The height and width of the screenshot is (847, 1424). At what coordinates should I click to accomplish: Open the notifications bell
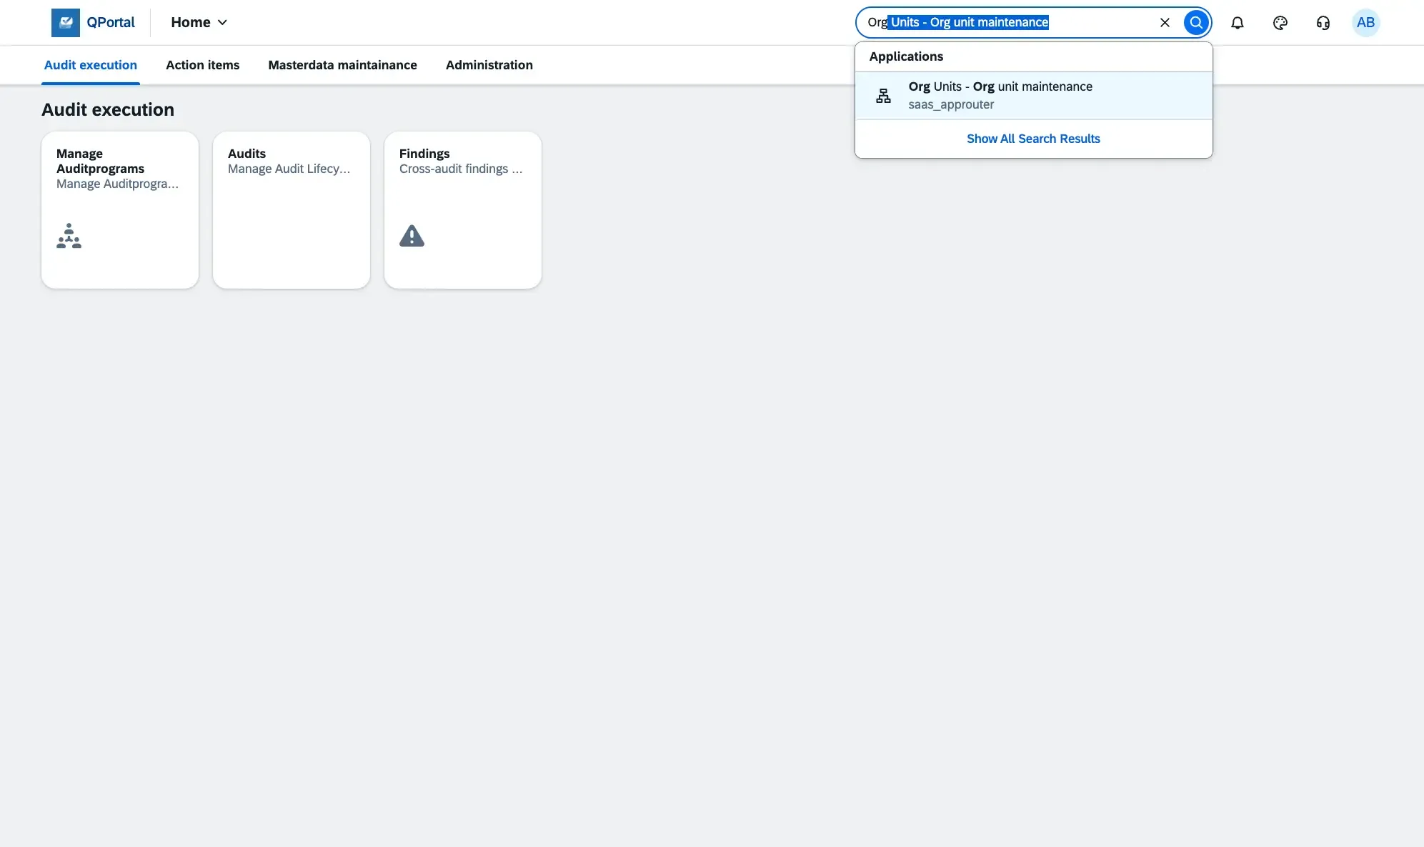[x=1238, y=22]
